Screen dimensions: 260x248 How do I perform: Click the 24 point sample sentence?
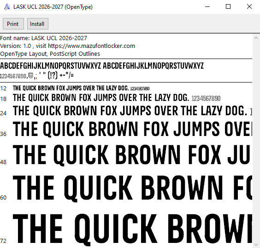pyautogui.click(x=132, y=111)
